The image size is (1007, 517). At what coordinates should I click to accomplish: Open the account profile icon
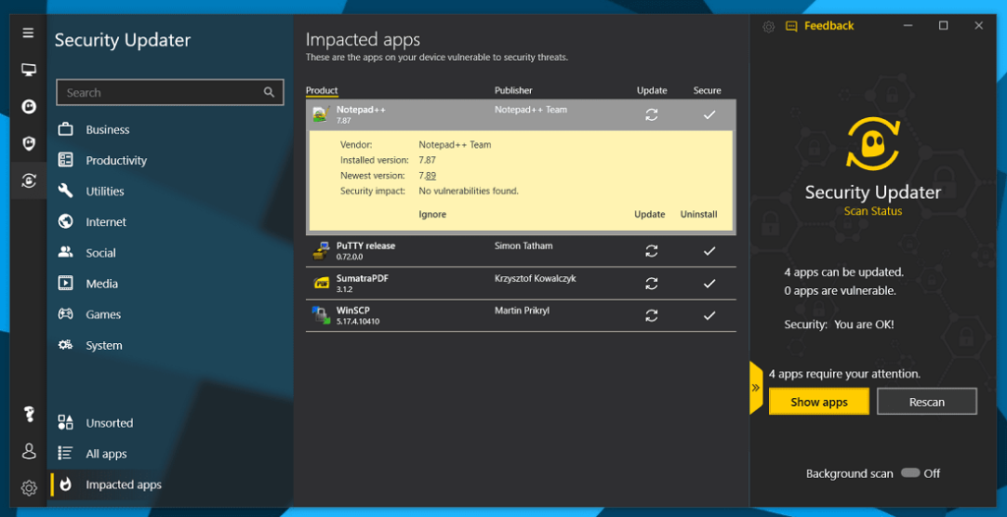(x=29, y=451)
